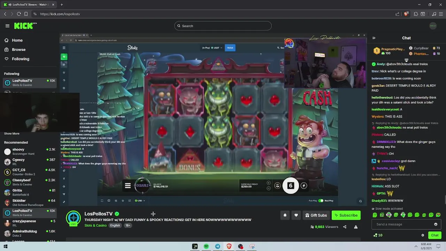Image resolution: width=446 pixels, height=251 pixels.
Task: Report stream with warning triangle icon
Action: tap(356, 227)
